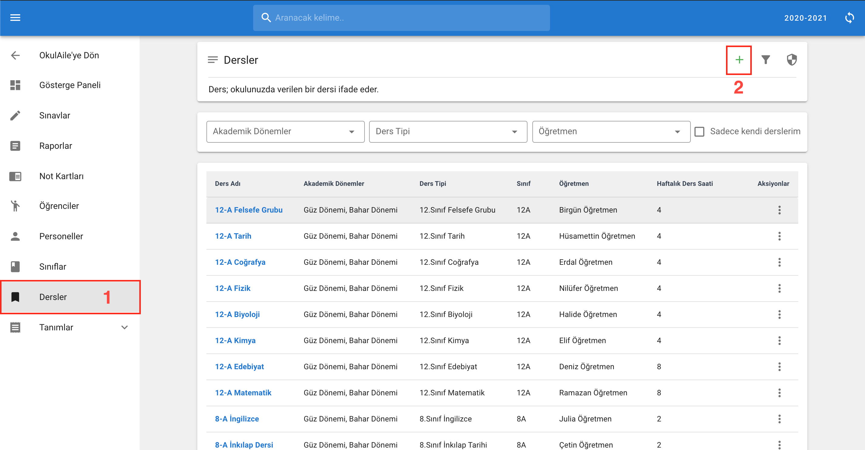
Task: Go to OkulAile'ye Dön
Action: [x=69, y=55]
